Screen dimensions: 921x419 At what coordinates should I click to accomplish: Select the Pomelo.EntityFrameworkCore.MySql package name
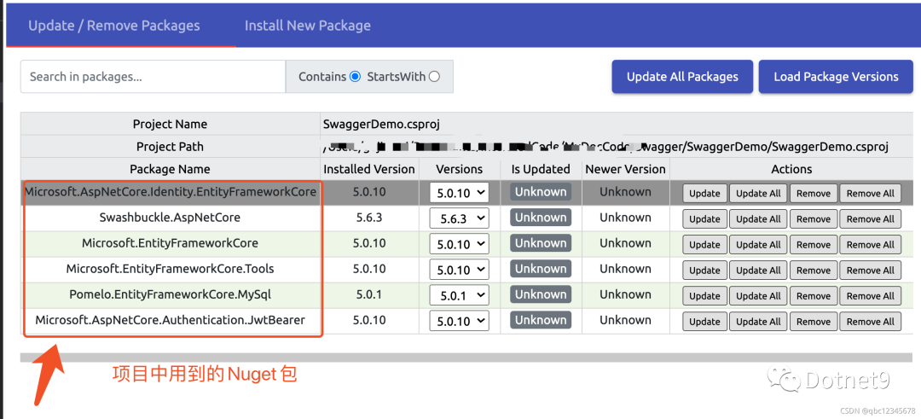pyautogui.click(x=170, y=294)
